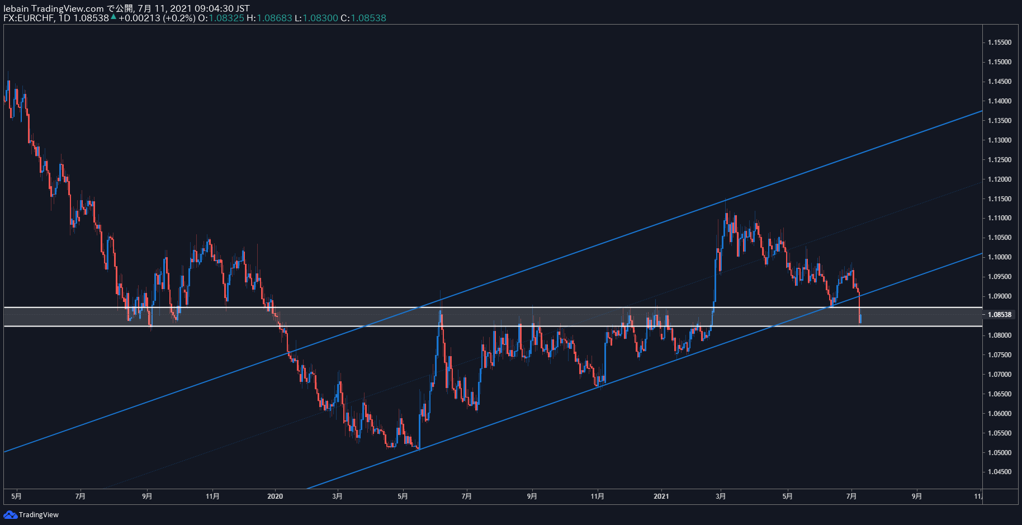
Task: Click the open value 'O:1.08325'
Action: coord(221,18)
